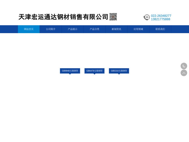Go to the 应用领域 page
Image resolution: width=189 pixels, height=142 pixels.
pyautogui.click(x=138, y=29)
